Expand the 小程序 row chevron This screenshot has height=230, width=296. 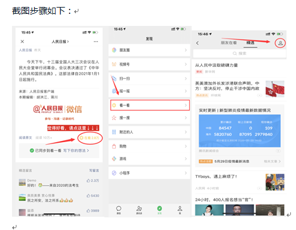(186, 173)
